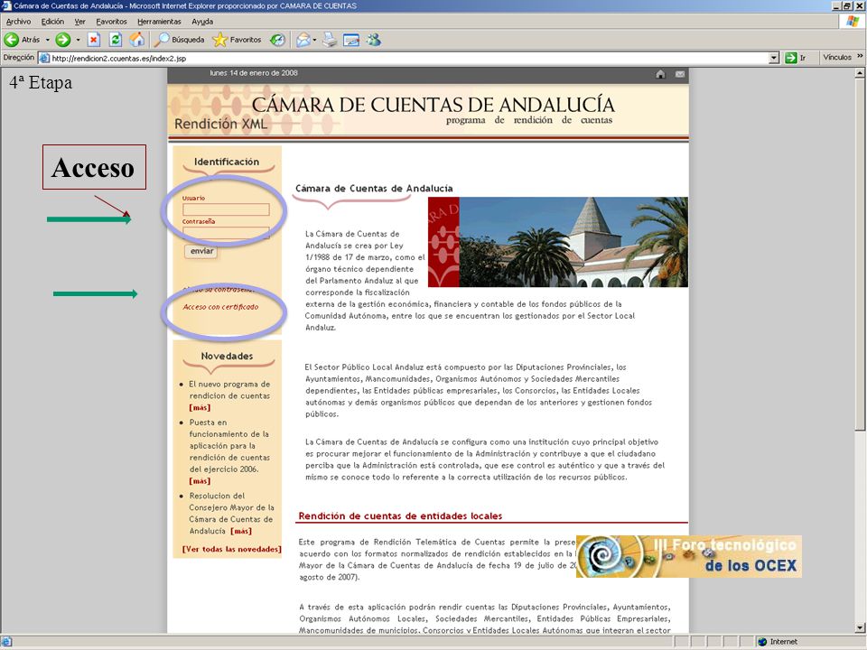Open Acceso con certificado link
867x650 pixels.
220,307
